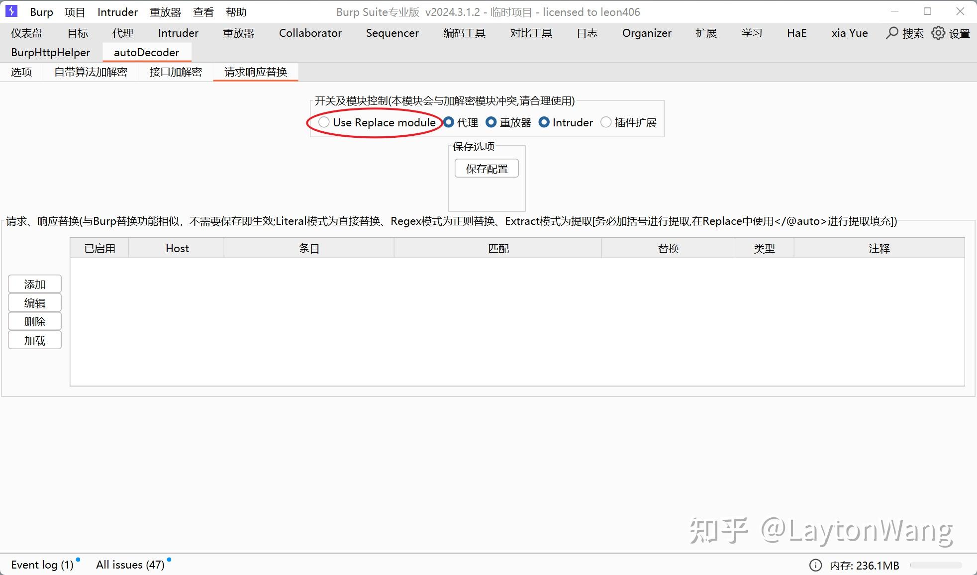
Task: Open the HaE extension tab
Action: (796, 33)
